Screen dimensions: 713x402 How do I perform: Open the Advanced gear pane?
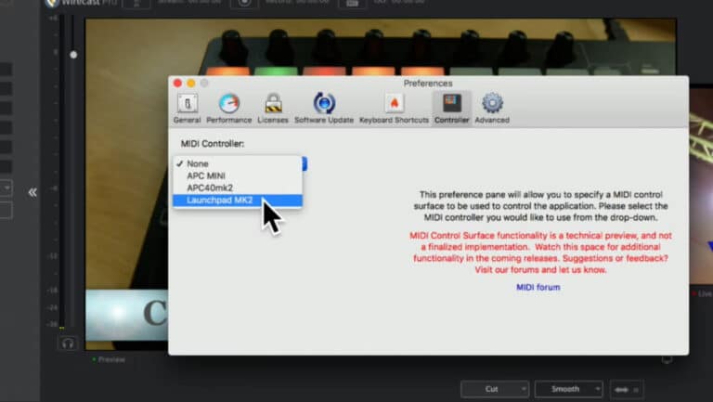tap(492, 109)
